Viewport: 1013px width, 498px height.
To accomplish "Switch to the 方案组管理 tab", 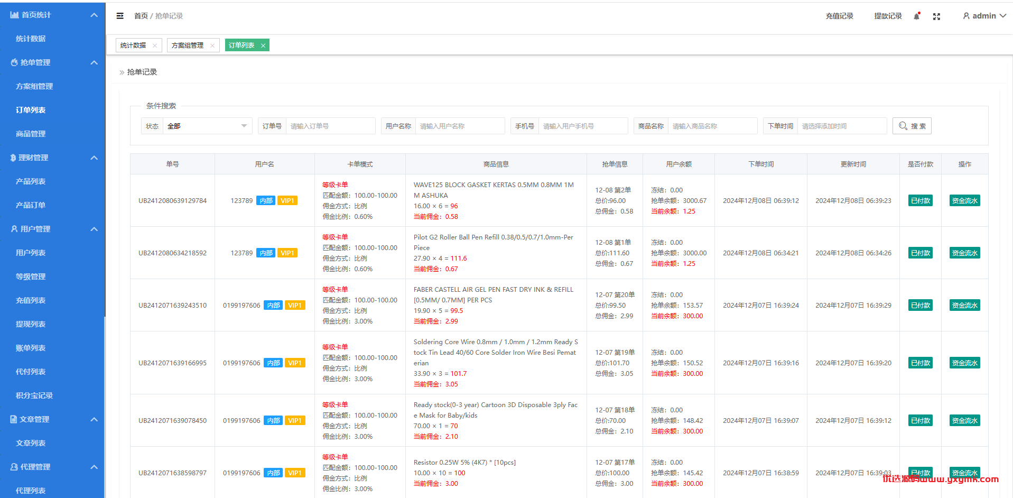I will [188, 45].
